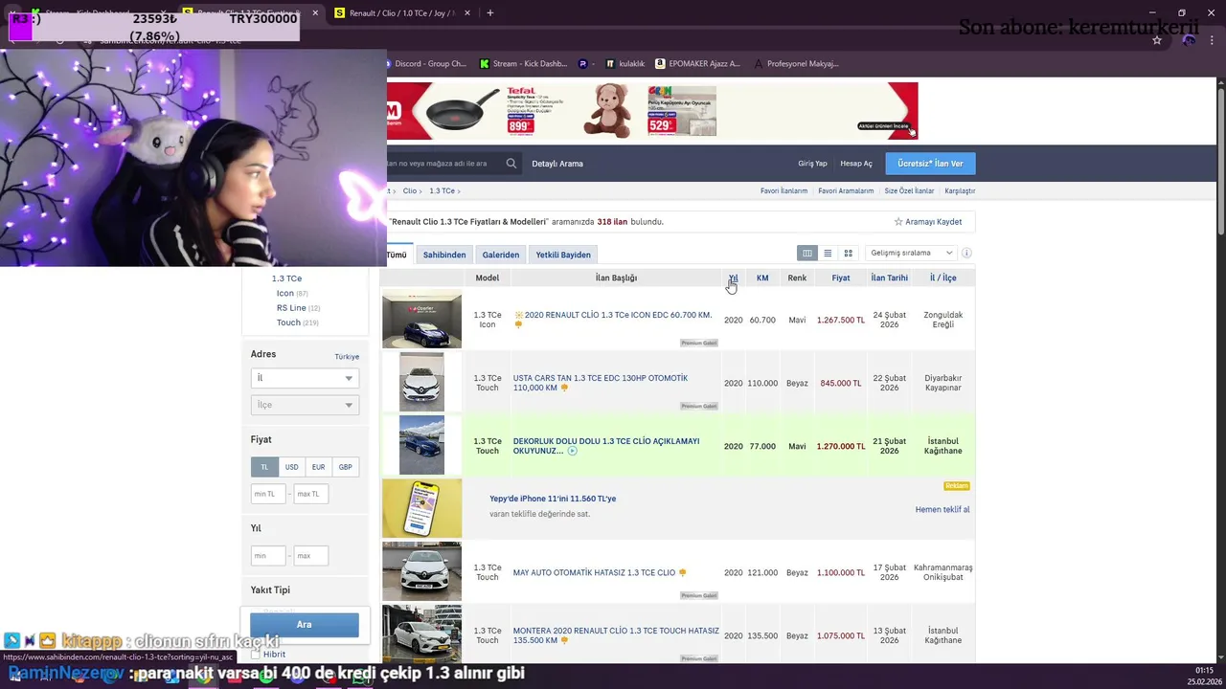Select TL currency toggle
This screenshot has width=1226, height=689.
click(x=264, y=467)
